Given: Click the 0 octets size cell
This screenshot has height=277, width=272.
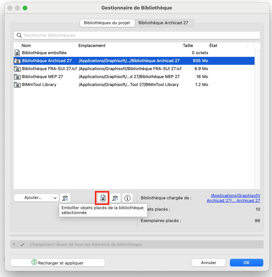Looking at the screenshot, I should click(x=200, y=53).
